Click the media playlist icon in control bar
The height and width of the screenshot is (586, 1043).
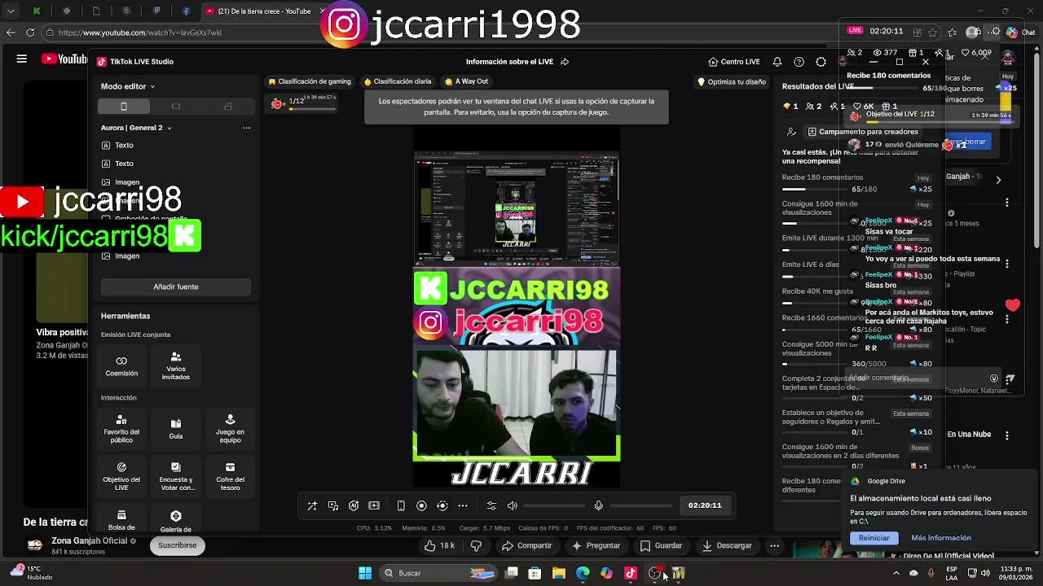tap(333, 505)
